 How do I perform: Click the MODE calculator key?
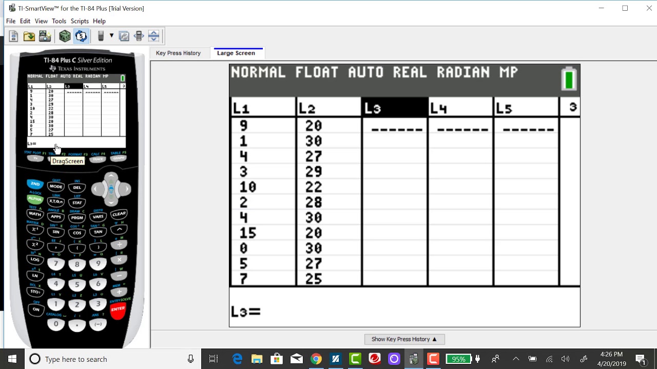(x=56, y=187)
